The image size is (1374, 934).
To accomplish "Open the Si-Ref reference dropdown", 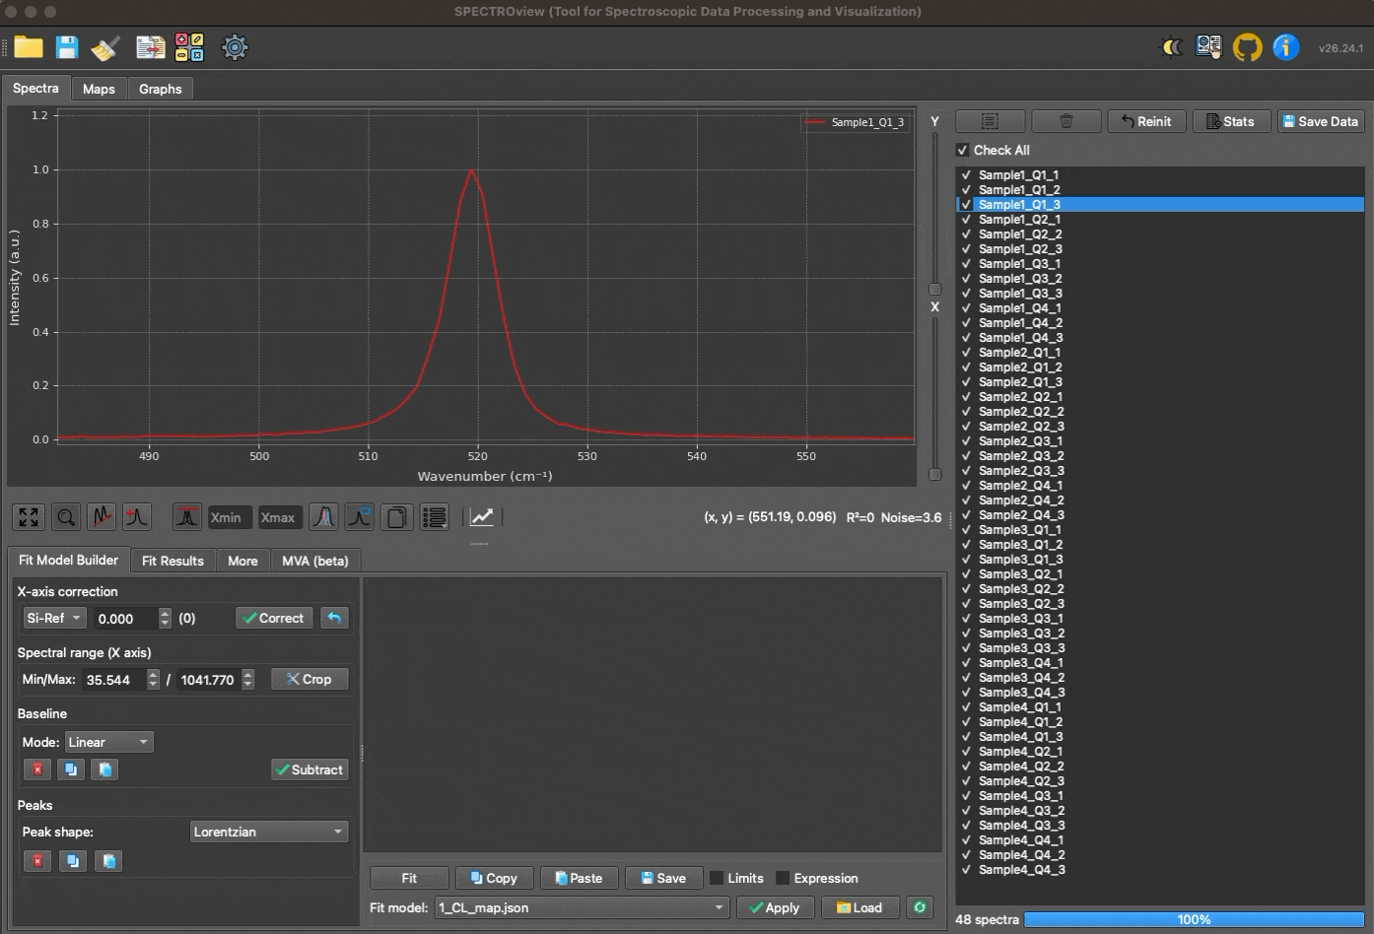I will (55, 618).
